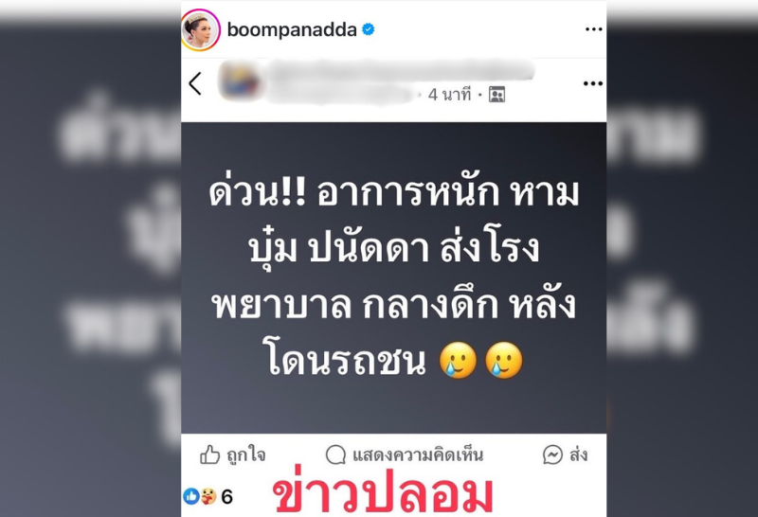Click the blurred page name
This screenshot has width=758, height=517.
pos(401,72)
